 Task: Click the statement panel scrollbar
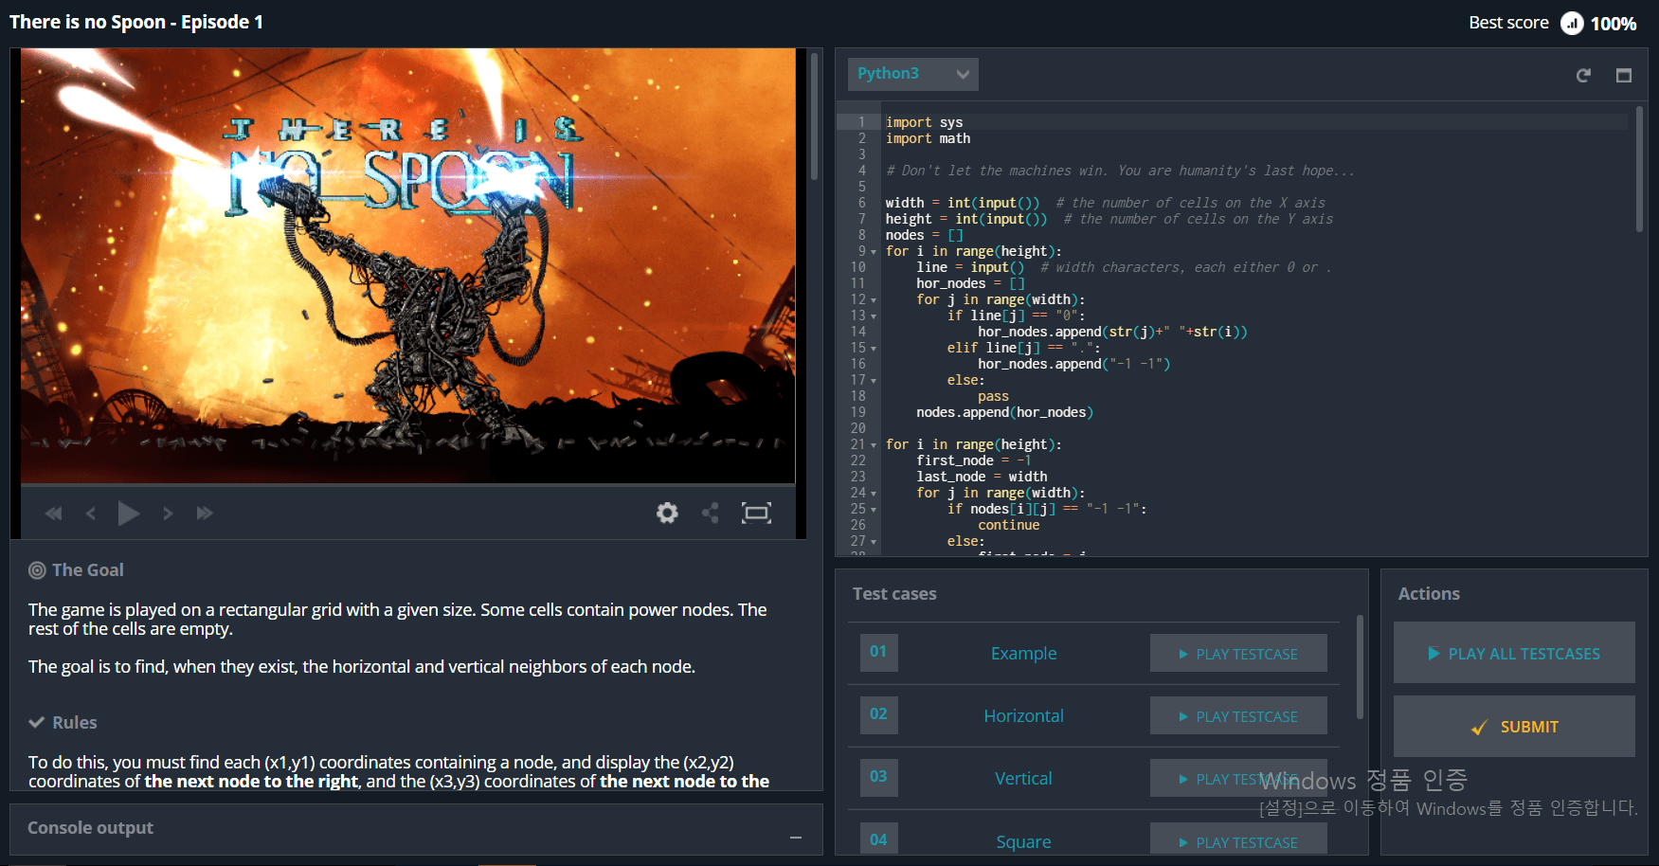tap(814, 116)
